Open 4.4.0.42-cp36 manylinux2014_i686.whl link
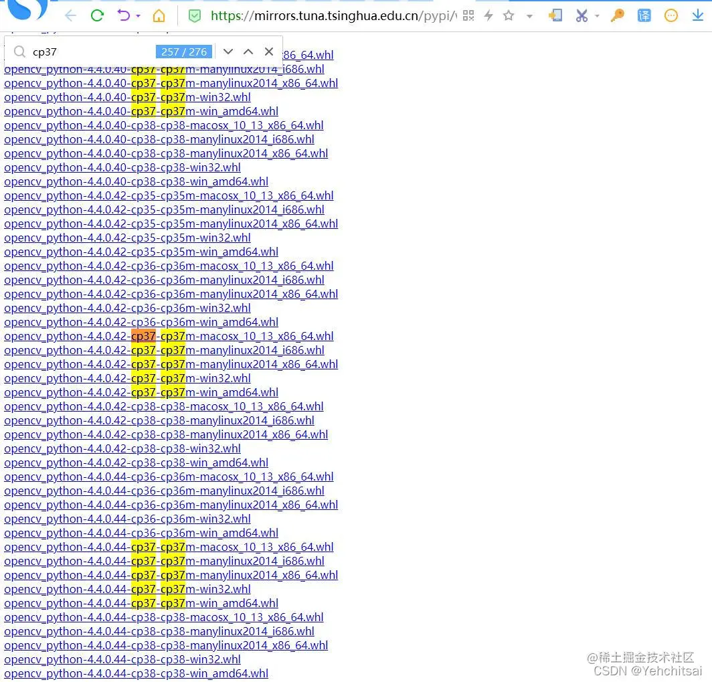This screenshot has height=682, width=712. (165, 280)
